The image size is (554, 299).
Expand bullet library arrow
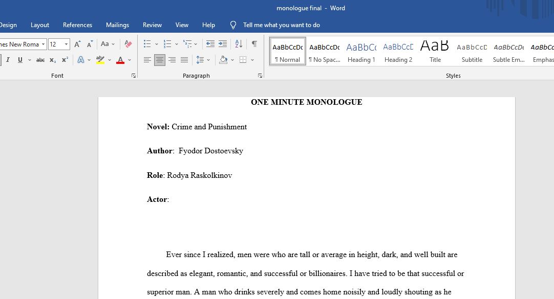157,44
